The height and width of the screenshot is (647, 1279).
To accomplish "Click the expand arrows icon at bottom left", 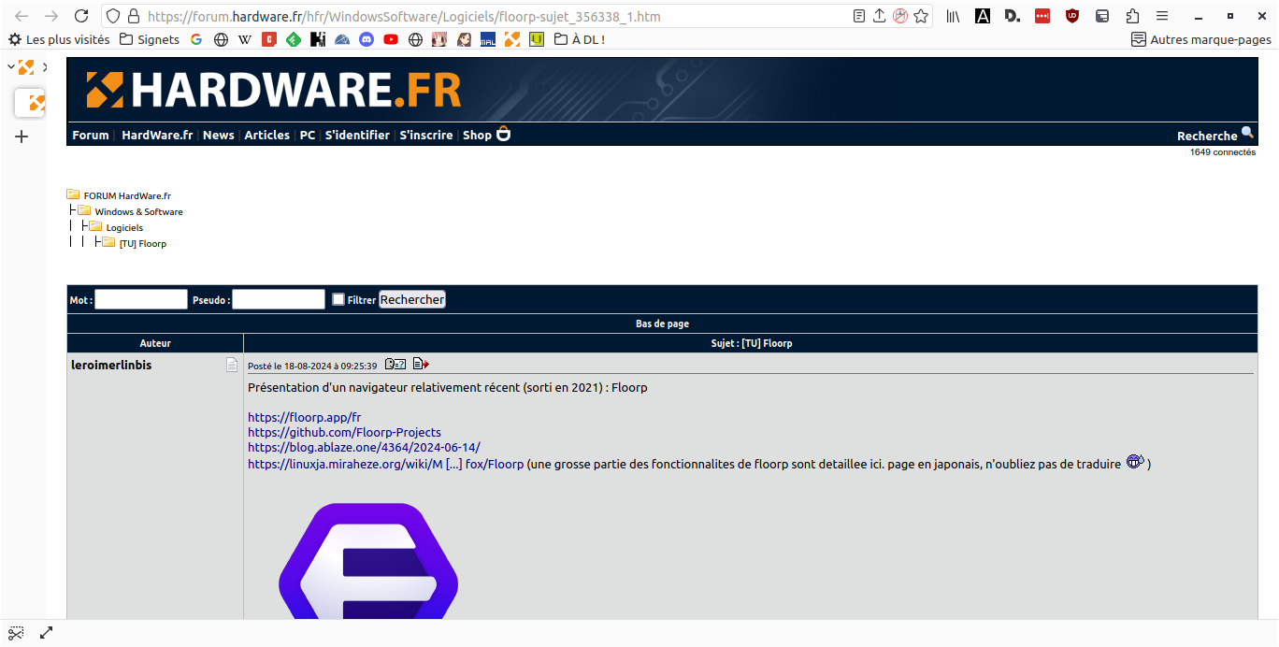I will point(46,633).
